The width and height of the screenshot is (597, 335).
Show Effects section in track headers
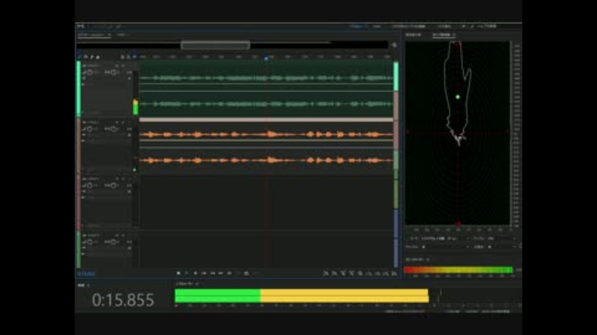tap(86, 56)
